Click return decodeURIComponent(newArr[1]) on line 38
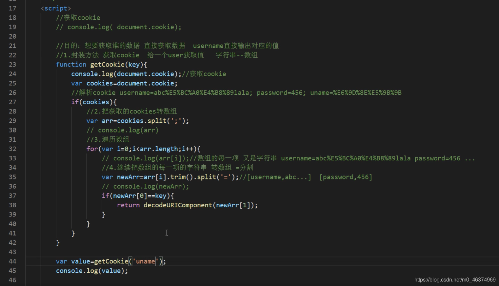499x286 pixels. [187, 205]
